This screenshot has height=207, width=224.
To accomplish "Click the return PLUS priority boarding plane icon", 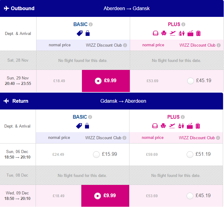I will pyautogui.click(x=172, y=126).
